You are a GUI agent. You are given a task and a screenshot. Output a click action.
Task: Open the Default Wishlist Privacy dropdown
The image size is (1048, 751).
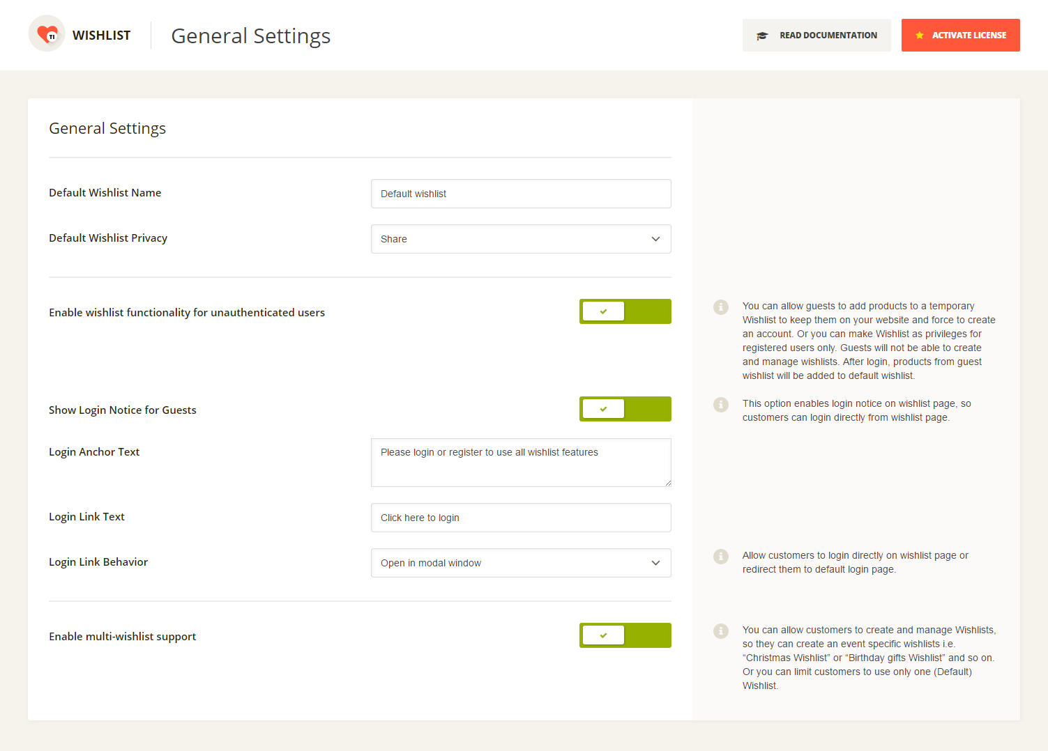point(521,239)
